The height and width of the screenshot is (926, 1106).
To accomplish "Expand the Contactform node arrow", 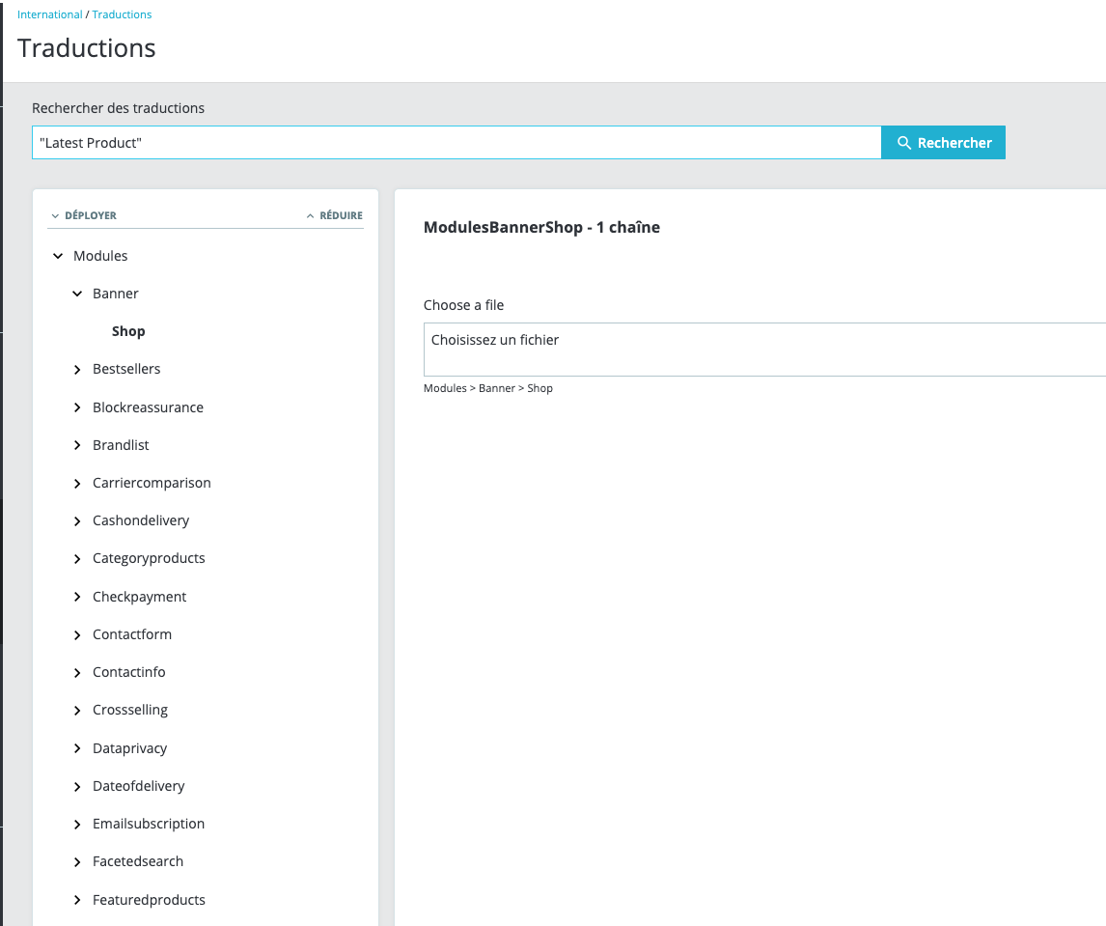I will coord(77,634).
